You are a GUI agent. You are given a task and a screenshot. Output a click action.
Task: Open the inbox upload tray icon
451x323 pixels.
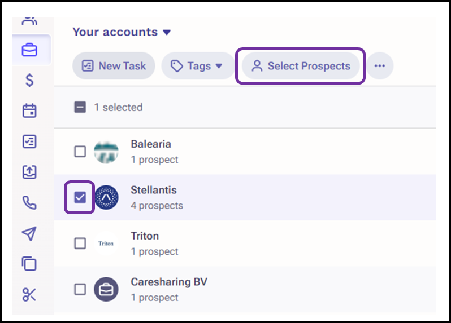pos(29,172)
